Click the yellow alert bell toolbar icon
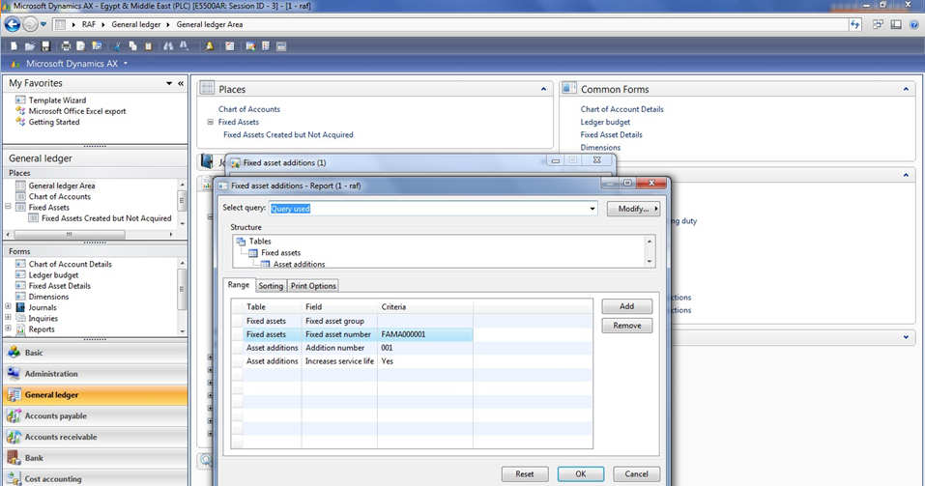The height and width of the screenshot is (486, 925). (209, 46)
